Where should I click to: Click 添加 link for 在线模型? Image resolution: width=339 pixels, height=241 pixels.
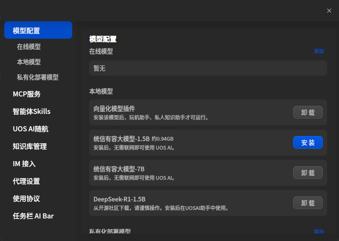(x=319, y=51)
